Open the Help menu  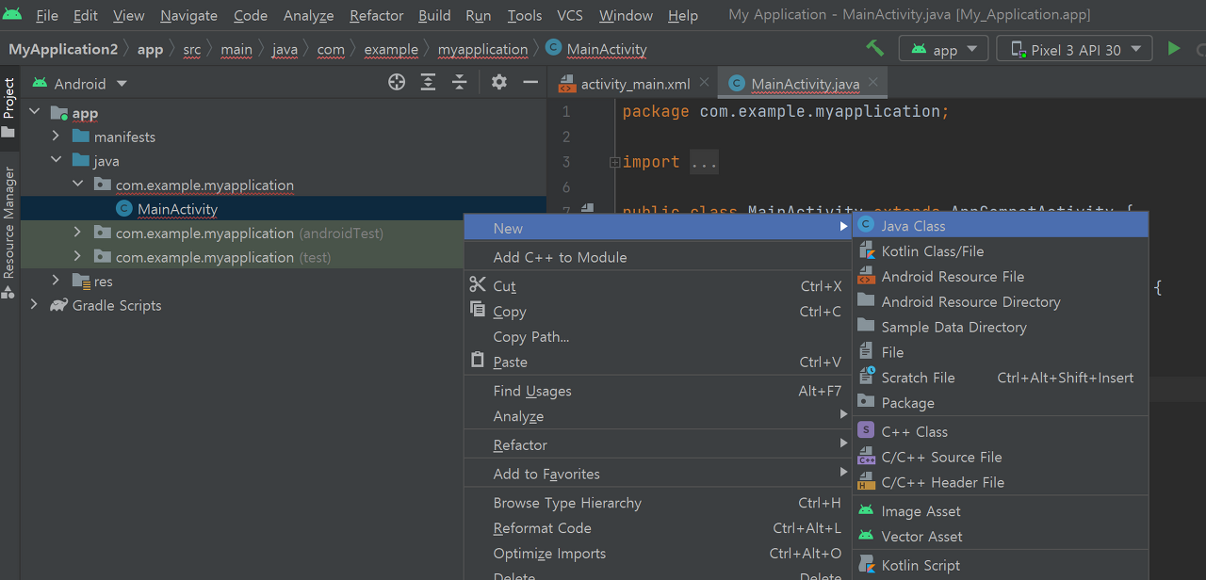point(683,16)
